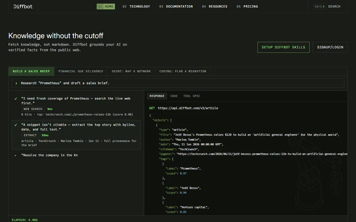
Task: Switch to Financial Due Diligence tab
Action: [x=81, y=71]
